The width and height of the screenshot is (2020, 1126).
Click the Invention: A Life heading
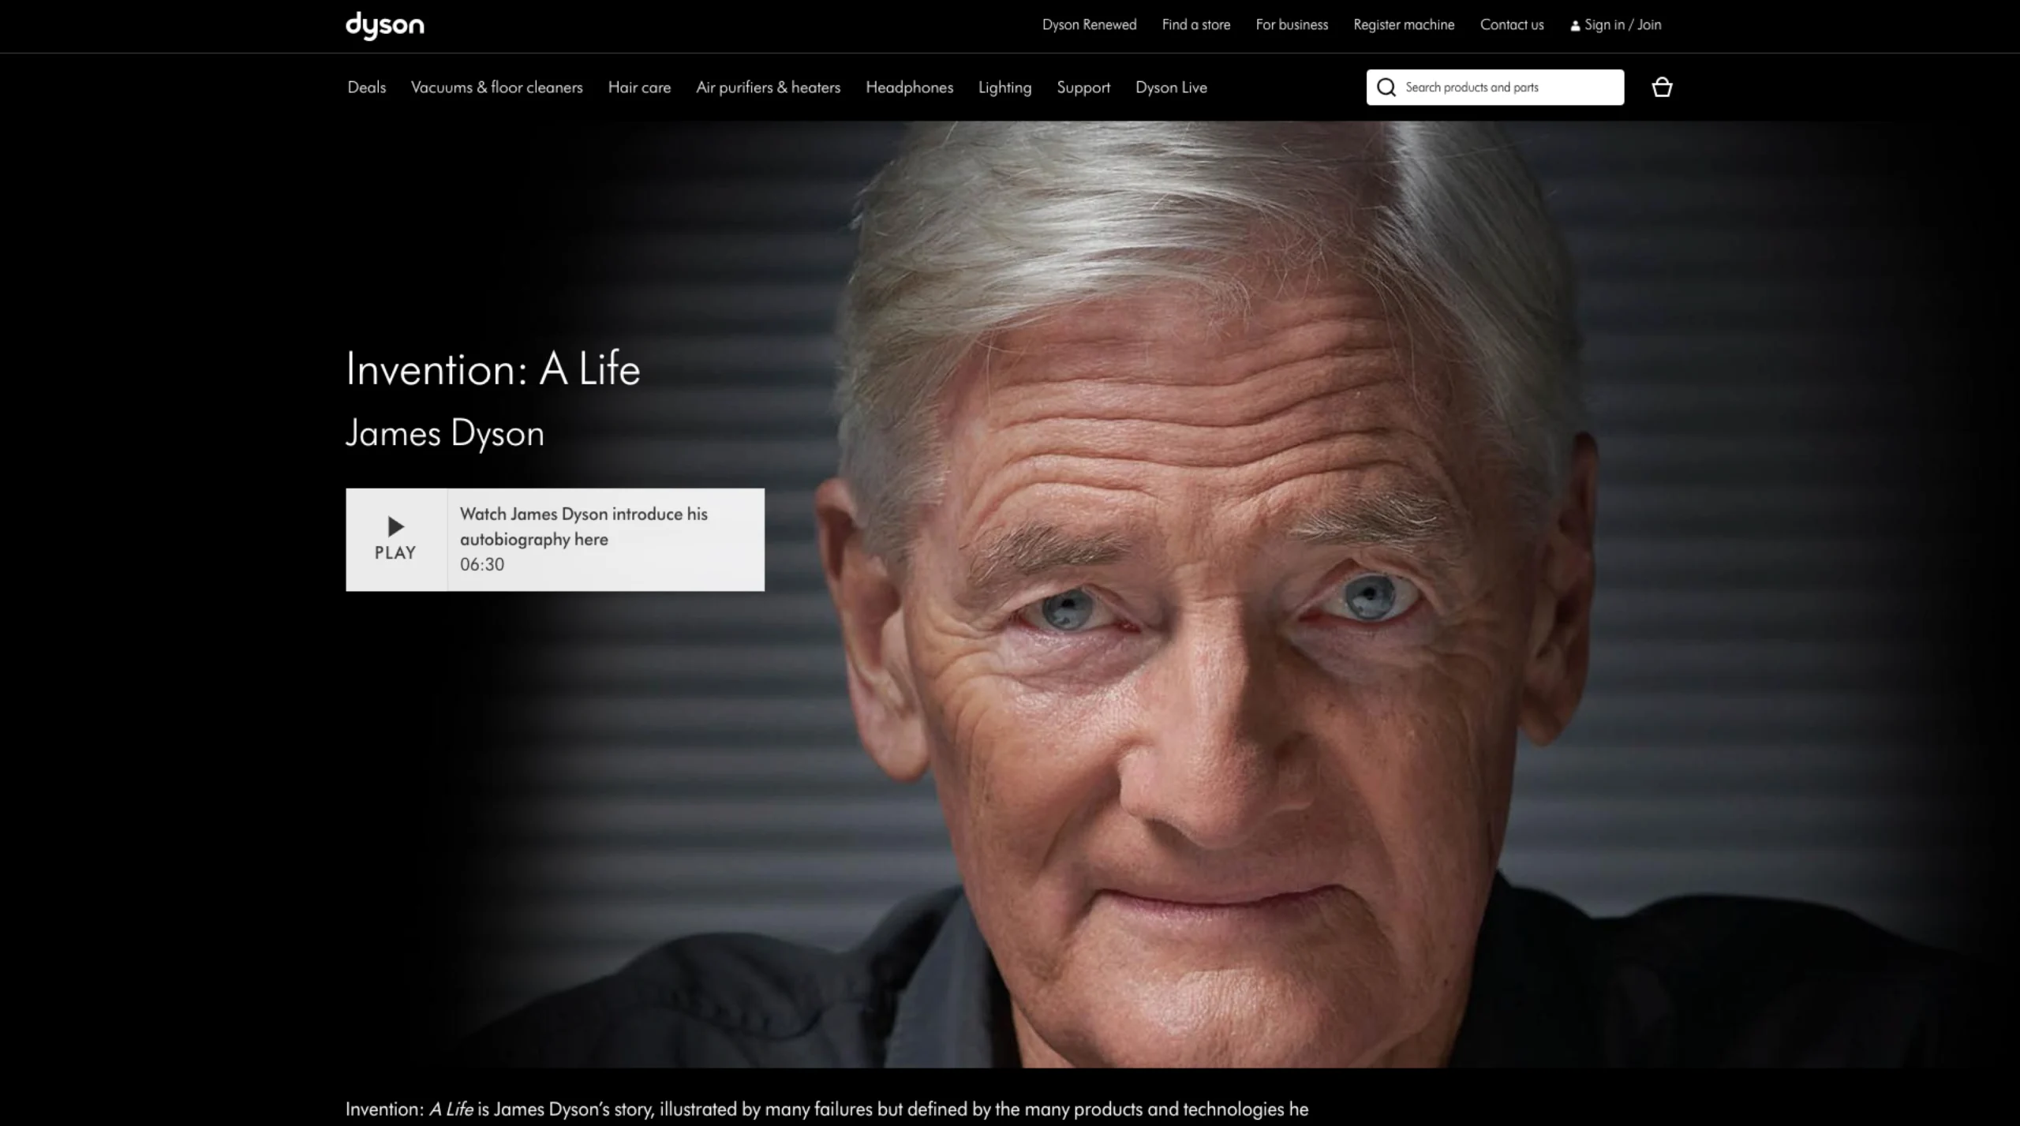(x=493, y=368)
